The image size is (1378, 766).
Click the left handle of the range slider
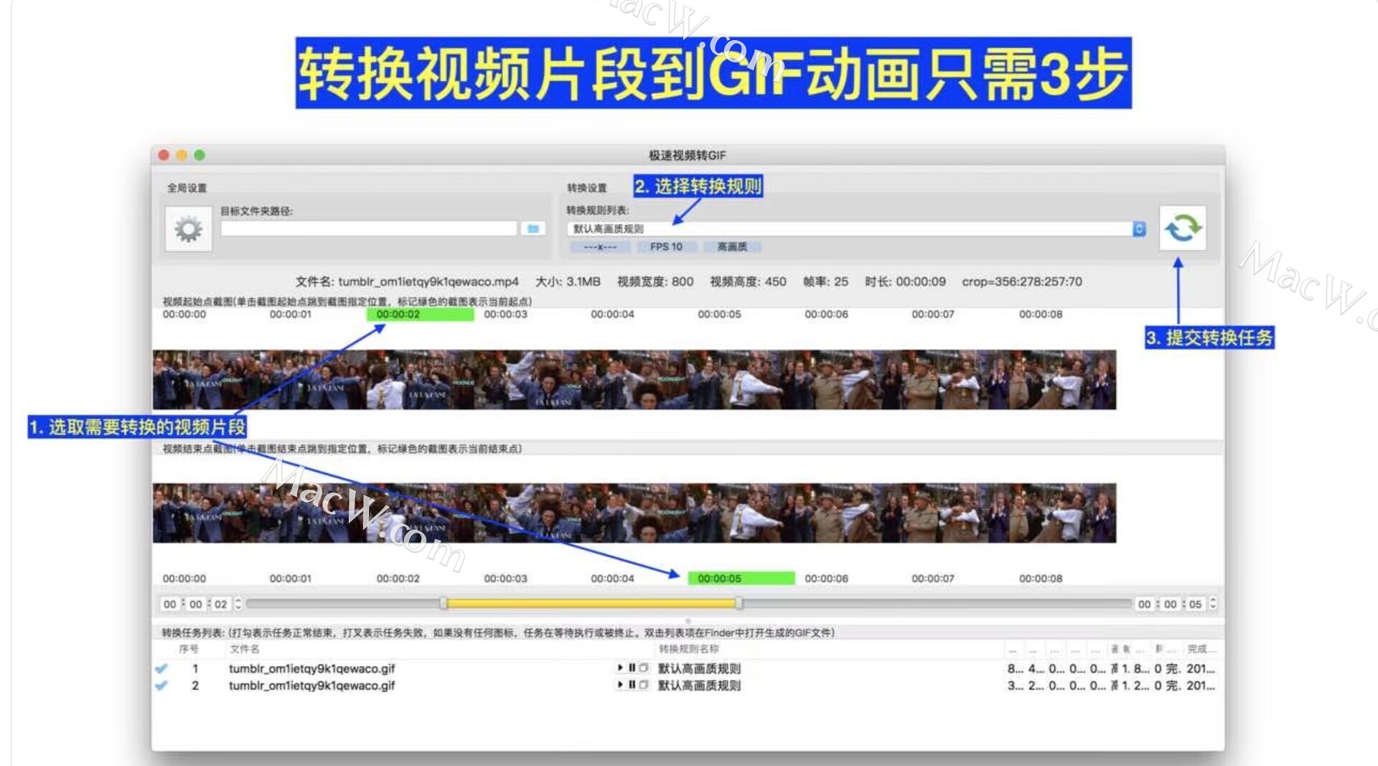click(444, 604)
